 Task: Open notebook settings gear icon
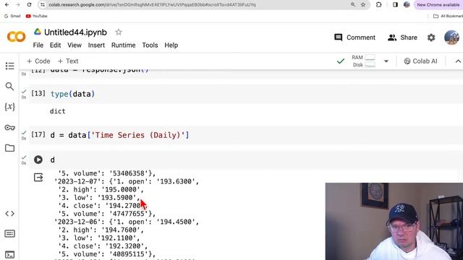[431, 38]
